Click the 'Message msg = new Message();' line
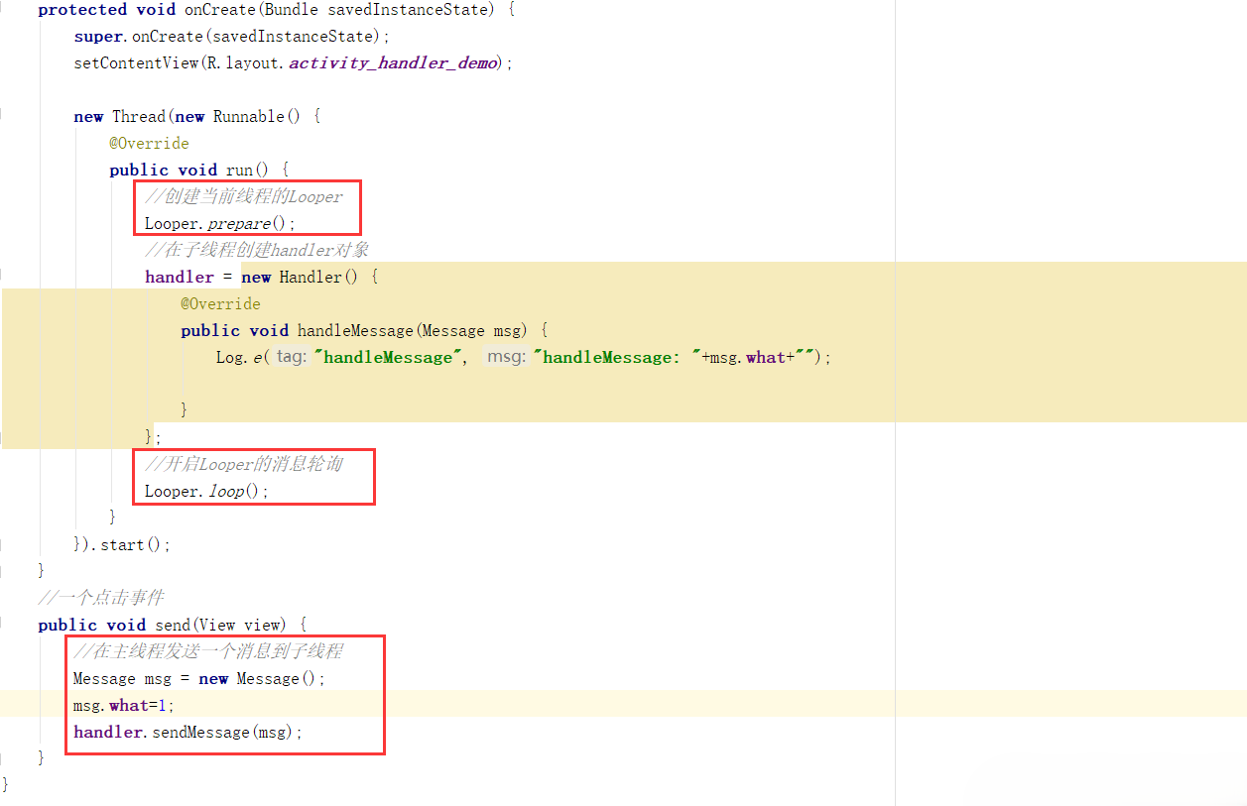 click(199, 678)
